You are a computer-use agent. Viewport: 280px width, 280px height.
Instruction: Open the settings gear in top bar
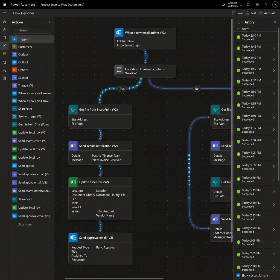(x=257, y=4)
